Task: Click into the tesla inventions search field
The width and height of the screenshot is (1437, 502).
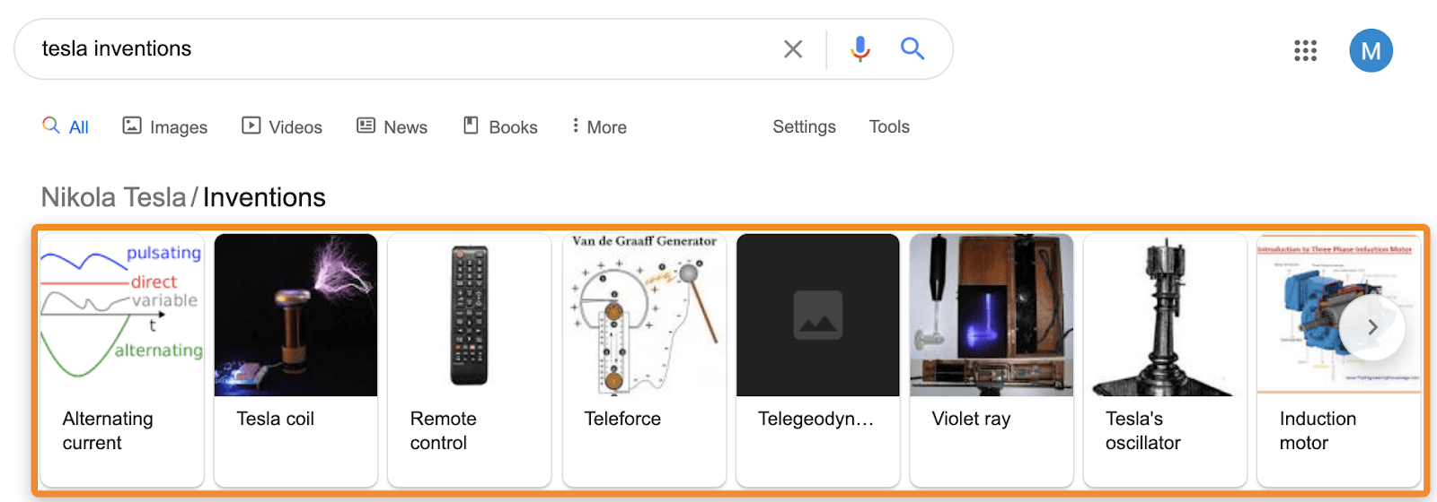Action: (395, 49)
